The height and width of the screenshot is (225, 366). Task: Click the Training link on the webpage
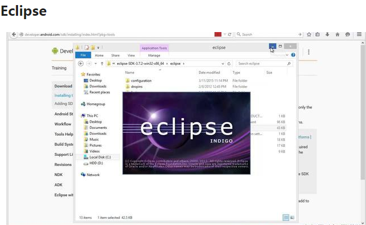coord(60,67)
